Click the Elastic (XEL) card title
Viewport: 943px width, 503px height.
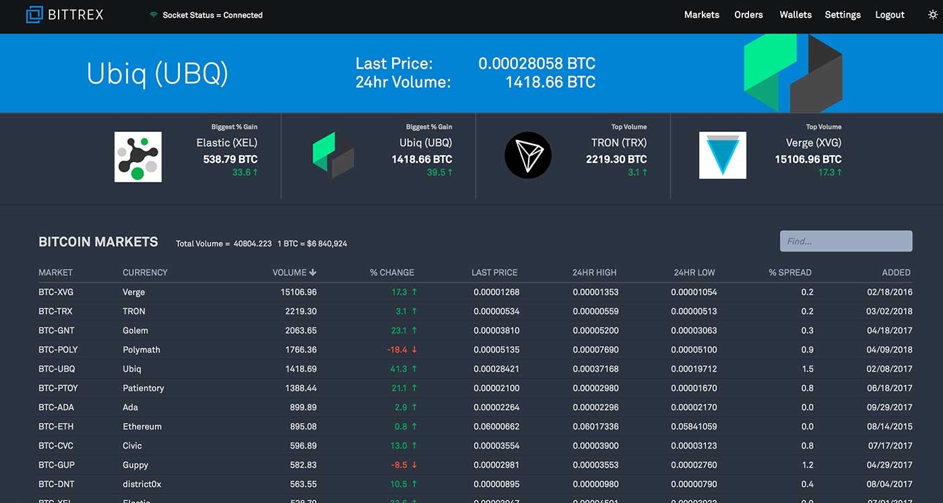(227, 143)
